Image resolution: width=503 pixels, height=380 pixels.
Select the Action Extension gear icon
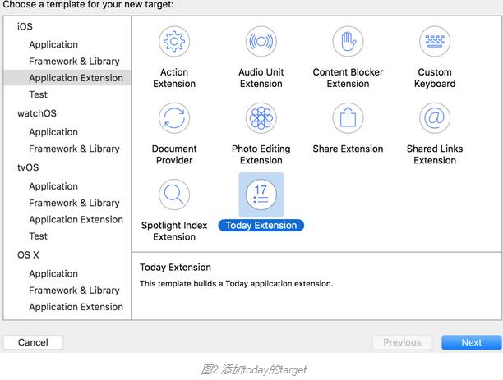click(x=174, y=41)
